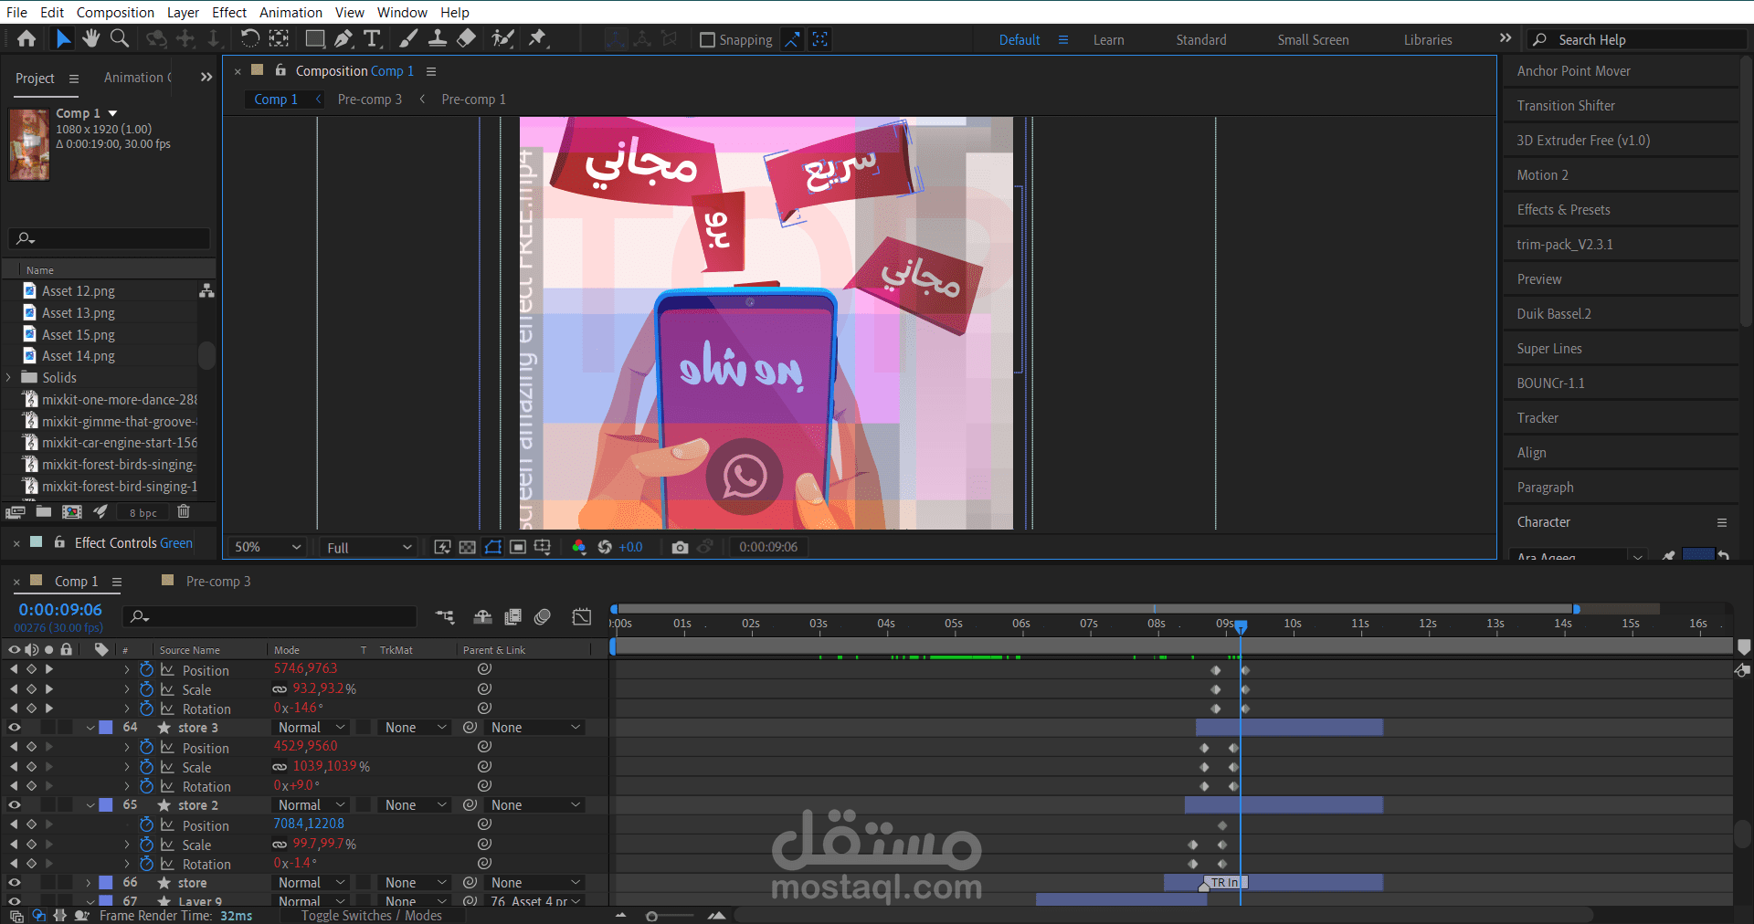Open blending mode dropdown for store 3
Viewport: 1754px width, 924px height.
point(312,728)
